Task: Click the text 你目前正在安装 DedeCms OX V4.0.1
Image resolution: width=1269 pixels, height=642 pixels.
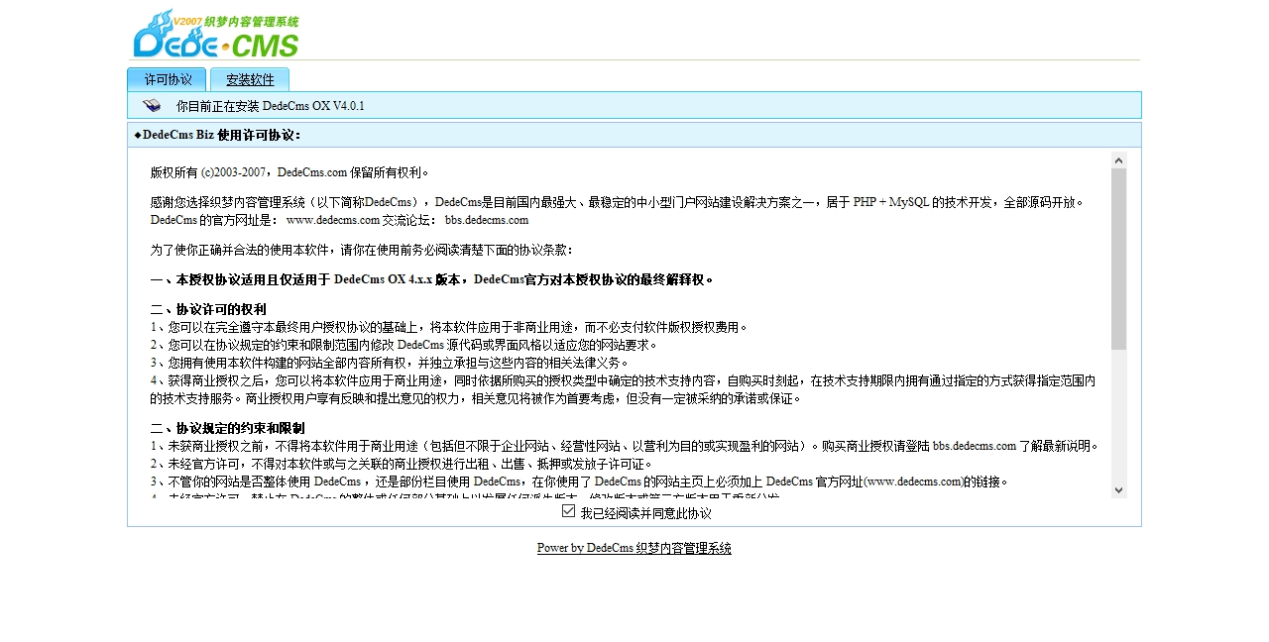Action: pyautogui.click(x=270, y=105)
